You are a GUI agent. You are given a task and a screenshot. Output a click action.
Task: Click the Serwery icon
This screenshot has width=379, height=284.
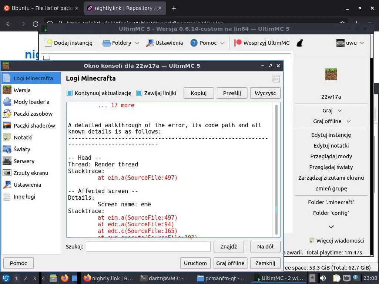click(7, 161)
